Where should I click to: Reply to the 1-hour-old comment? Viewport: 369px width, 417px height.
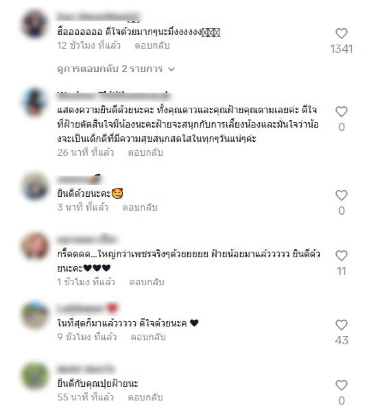147,282
